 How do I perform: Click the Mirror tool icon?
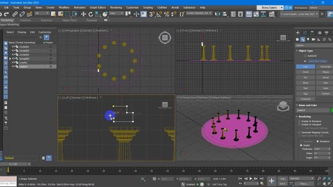[217, 14]
